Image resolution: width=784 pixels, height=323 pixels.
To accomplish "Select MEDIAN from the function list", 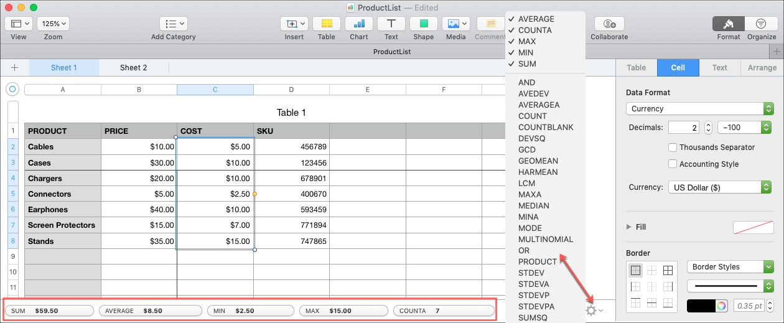I will pyautogui.click(x=545, y=205).
